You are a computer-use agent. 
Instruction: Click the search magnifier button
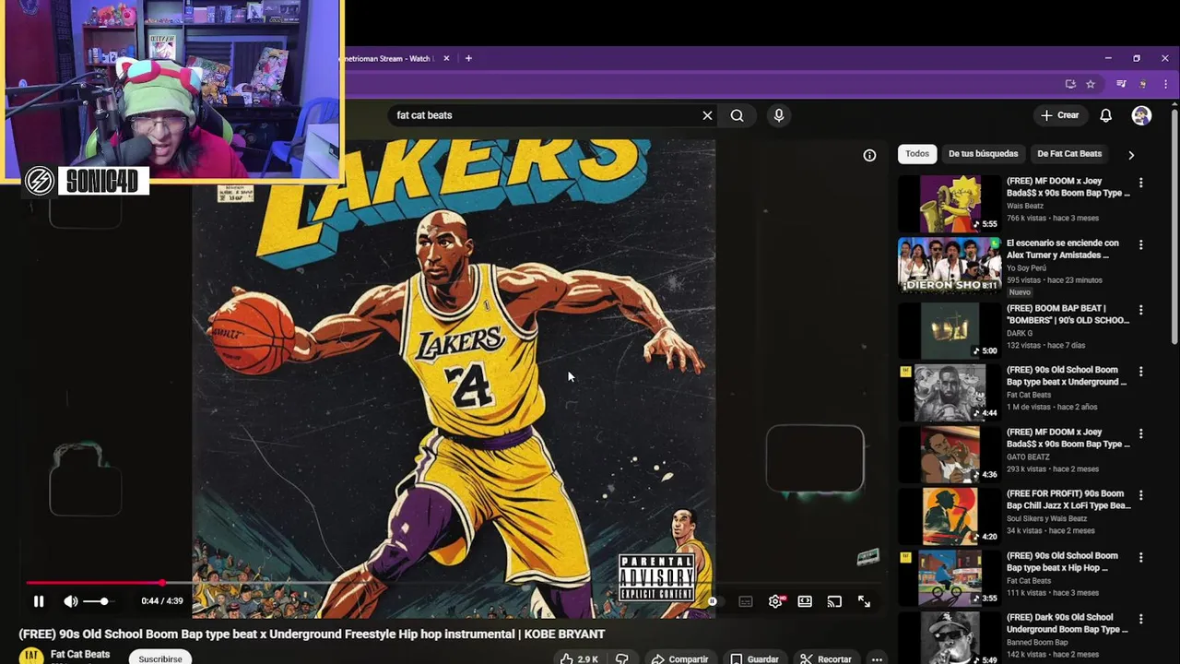[x=737, y=115]
